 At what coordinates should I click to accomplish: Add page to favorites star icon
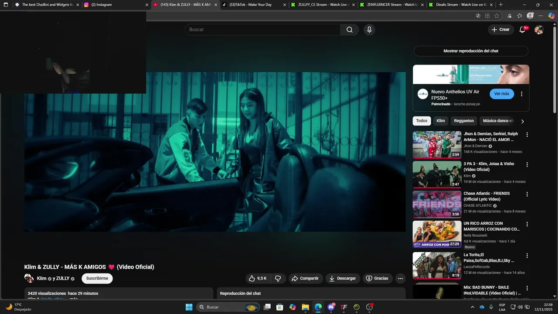(x=497, y=16)
